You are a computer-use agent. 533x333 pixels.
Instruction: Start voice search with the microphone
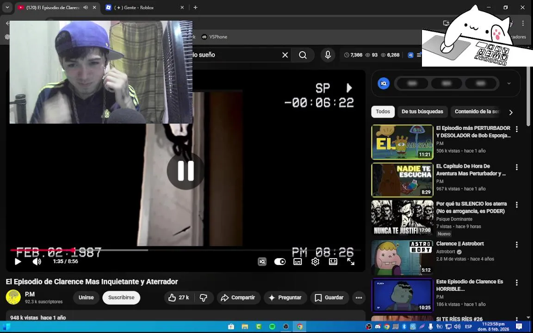pyautogui.click(x=328, y=55)
